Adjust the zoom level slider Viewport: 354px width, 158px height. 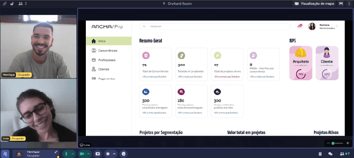(338, 143)
